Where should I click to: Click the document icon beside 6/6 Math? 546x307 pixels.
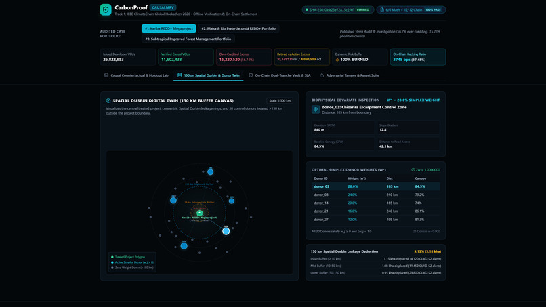coord(382,9)
